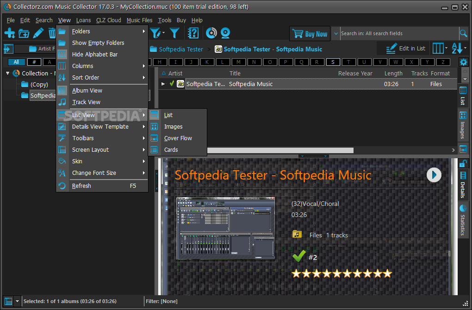Choose List in the List View submenu

[x=178, y=115]
